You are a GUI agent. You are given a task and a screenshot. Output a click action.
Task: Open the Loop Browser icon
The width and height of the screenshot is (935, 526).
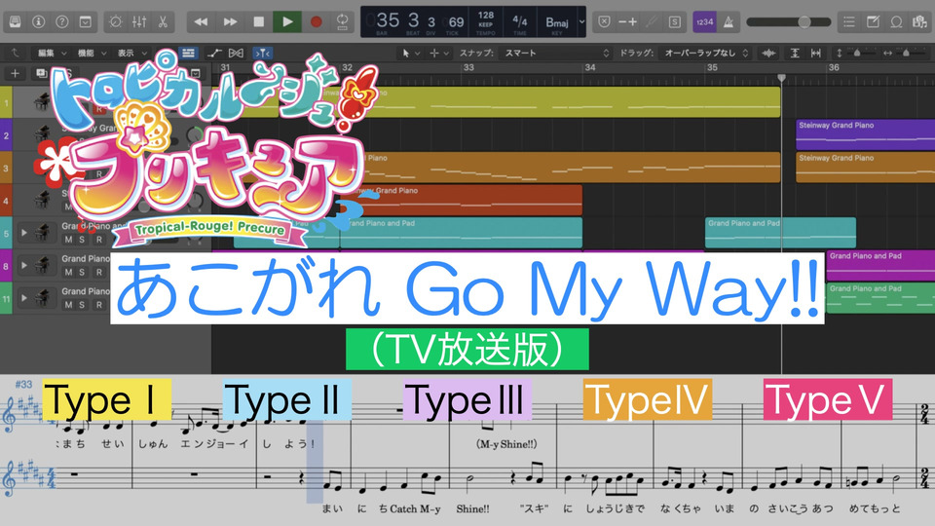[x=896, y=22]
